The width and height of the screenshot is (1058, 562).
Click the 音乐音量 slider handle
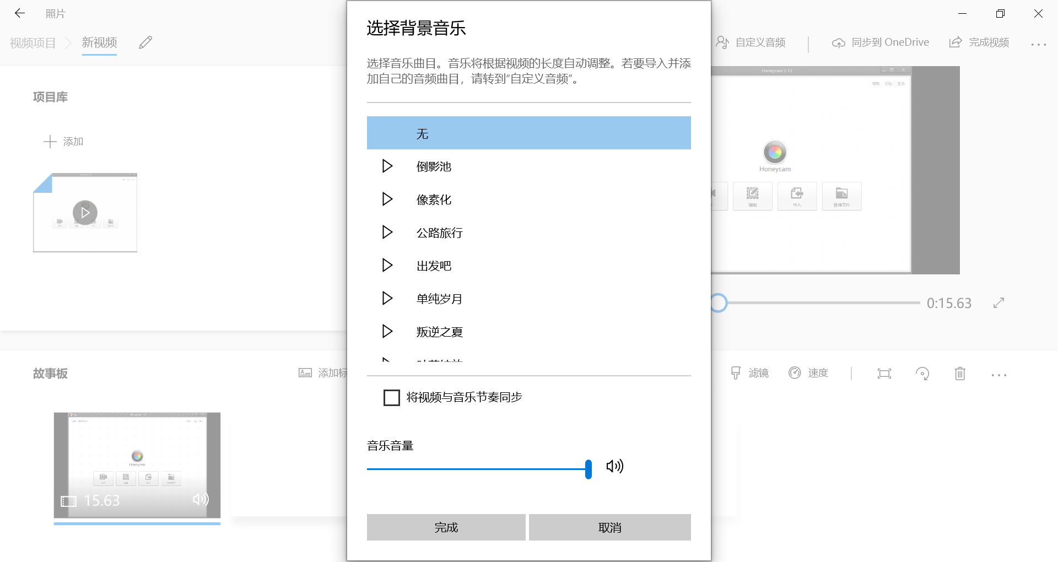589,469
